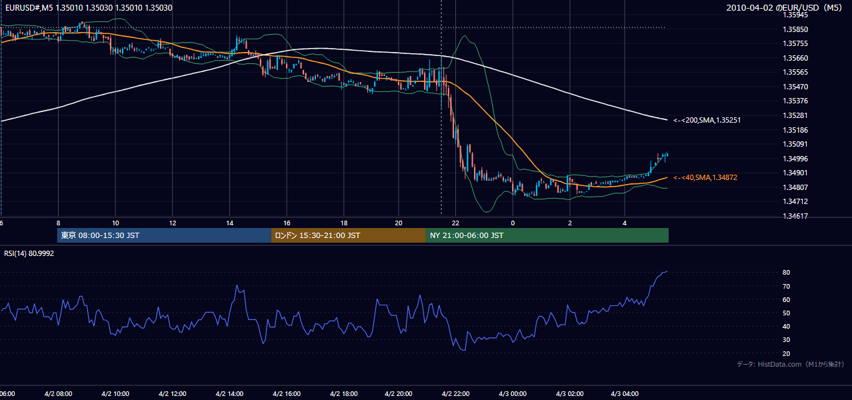Image resolution: width=852 pixels, height=400 pixels.
Task: Click price level 1.35091 on axis
Action: pyautogui.click(x=796, y=144)
